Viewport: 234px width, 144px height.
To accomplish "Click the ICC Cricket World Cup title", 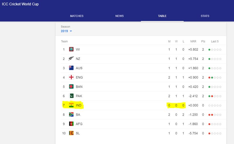I will click(x=20, y=4).
